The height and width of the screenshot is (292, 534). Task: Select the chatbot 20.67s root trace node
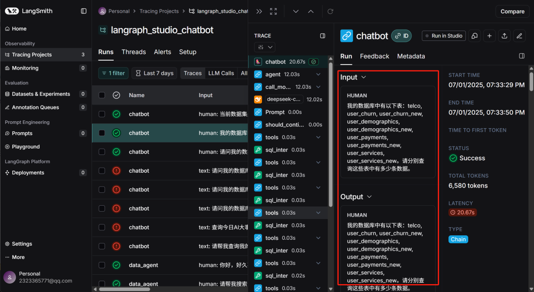tap(288, 62)
